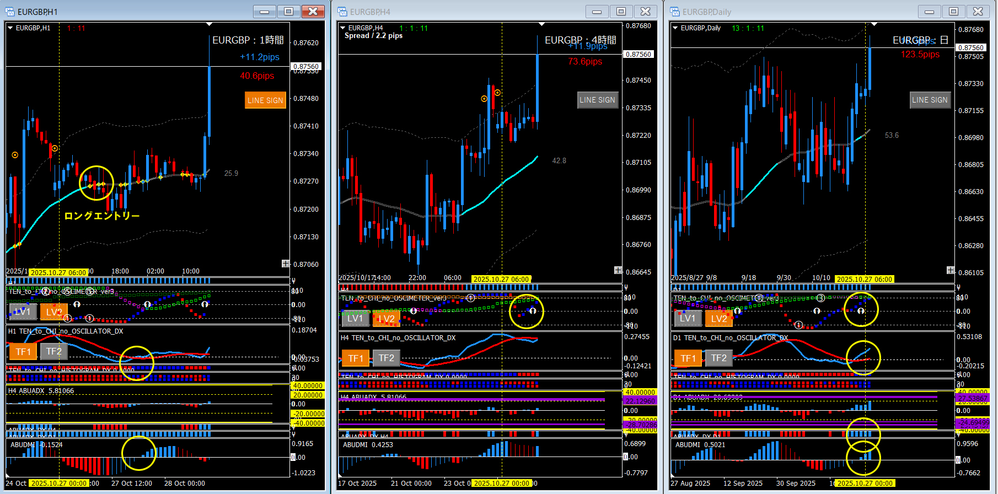Maximize the EURGBP,H1 chart window
The height and width of the screenshot is (494, 998).
pyautogui.click(x=288, y=12)
